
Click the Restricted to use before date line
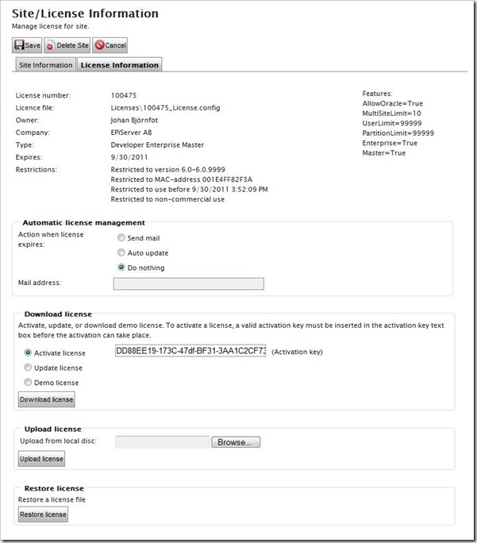pos(190,190)
